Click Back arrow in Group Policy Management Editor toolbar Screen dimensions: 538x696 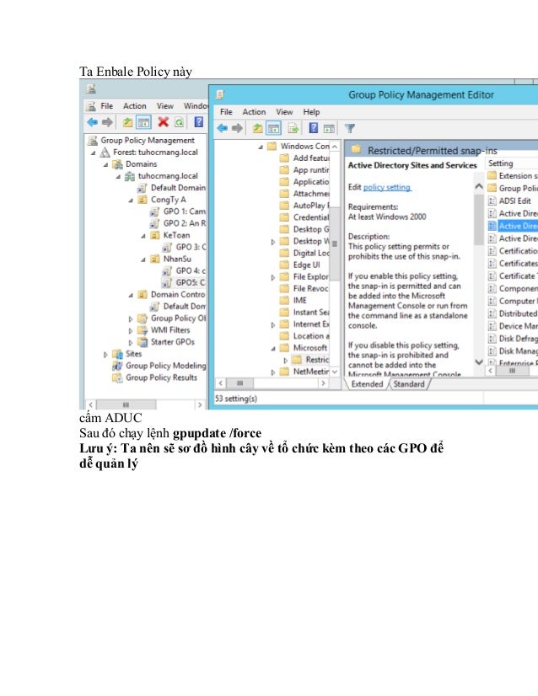222,128
